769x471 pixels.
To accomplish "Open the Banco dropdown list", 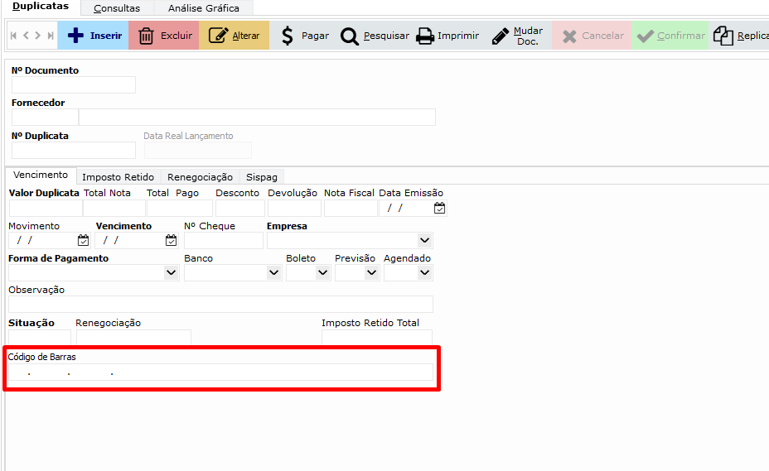I will click(273, 273).
